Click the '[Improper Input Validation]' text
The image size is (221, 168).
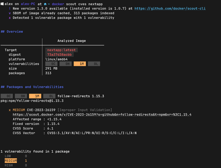[85, 110]
